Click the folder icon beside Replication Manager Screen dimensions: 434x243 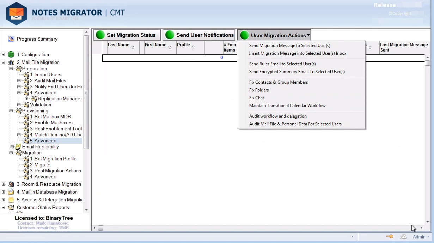click(34, 99)
